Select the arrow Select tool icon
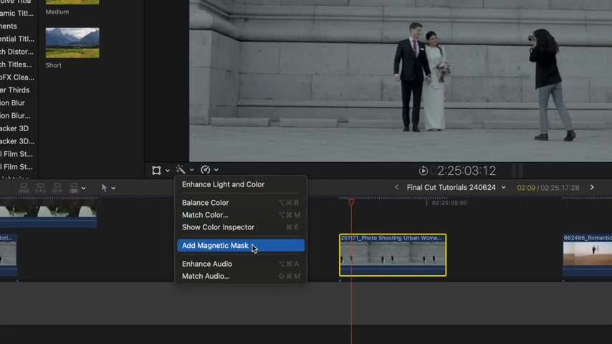This screenshot has width=612, height=344. [104, 188]
